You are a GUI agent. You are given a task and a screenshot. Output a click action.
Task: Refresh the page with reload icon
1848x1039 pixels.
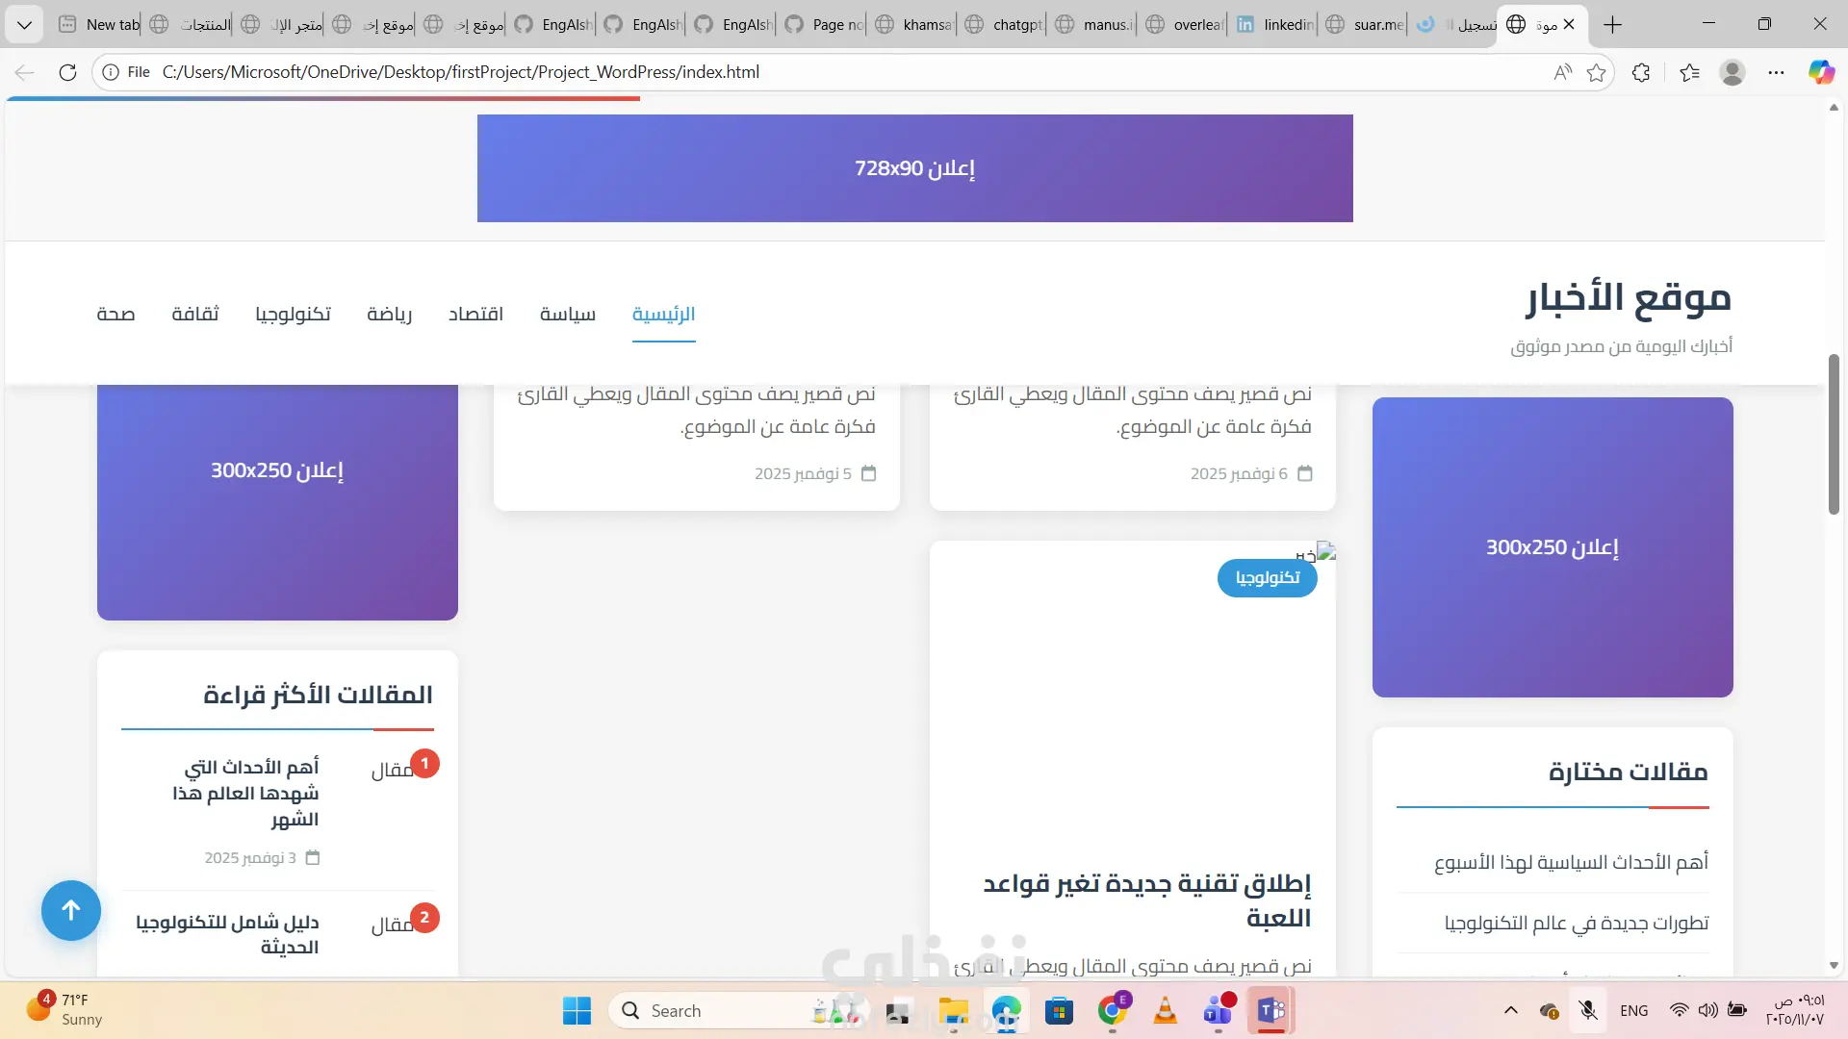point(67,72)
